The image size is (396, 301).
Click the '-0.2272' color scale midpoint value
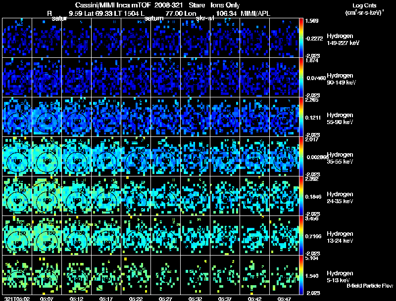click(x=314, y=39)
